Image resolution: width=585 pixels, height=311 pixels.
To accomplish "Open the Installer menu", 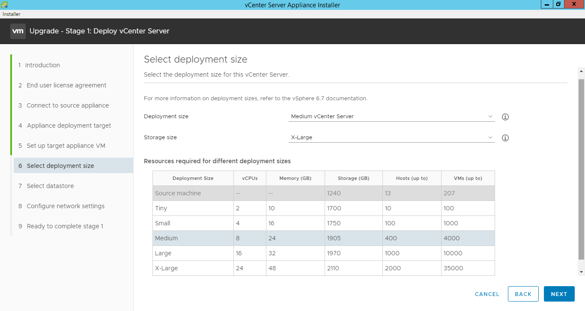I will click(11, 14).
